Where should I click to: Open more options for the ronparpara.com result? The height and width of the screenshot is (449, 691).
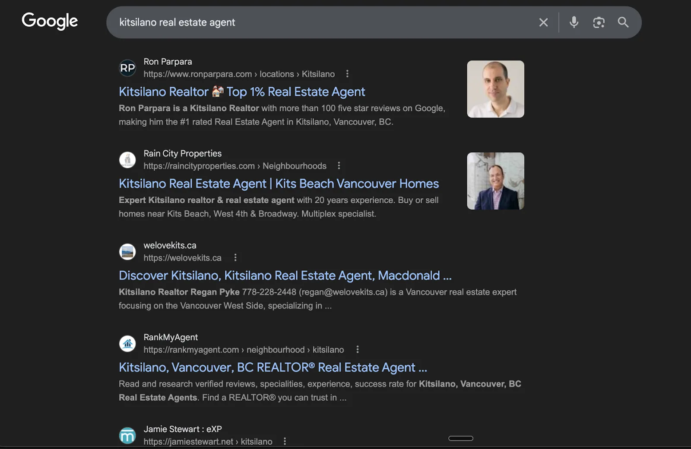347,74
